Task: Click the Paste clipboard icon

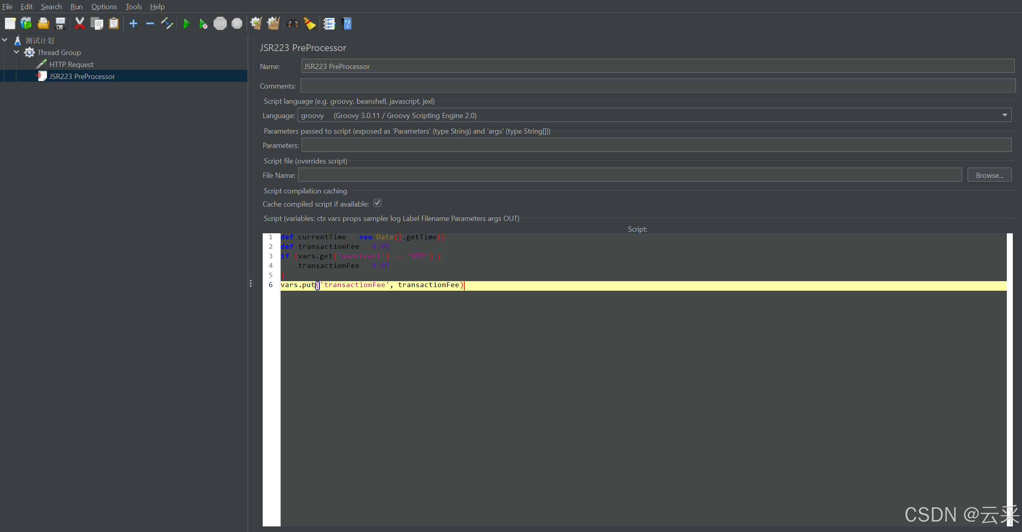Action: coord(114,24)
